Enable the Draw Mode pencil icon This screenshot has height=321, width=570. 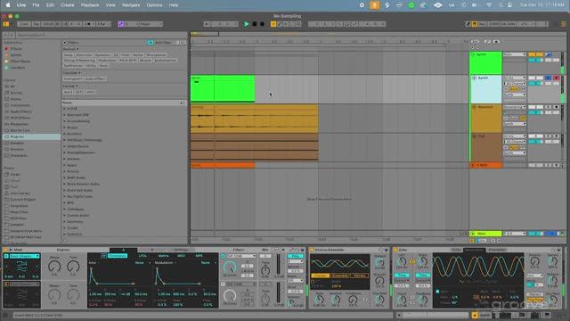point(468,24)
